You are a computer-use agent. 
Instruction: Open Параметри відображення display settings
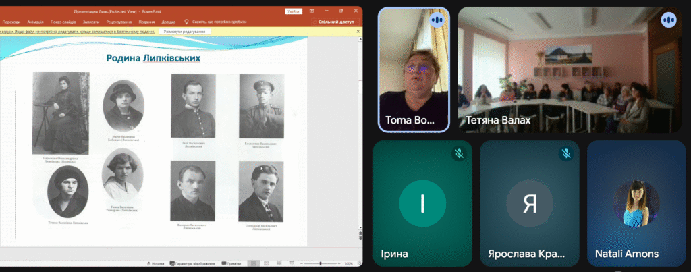[194, 263]
